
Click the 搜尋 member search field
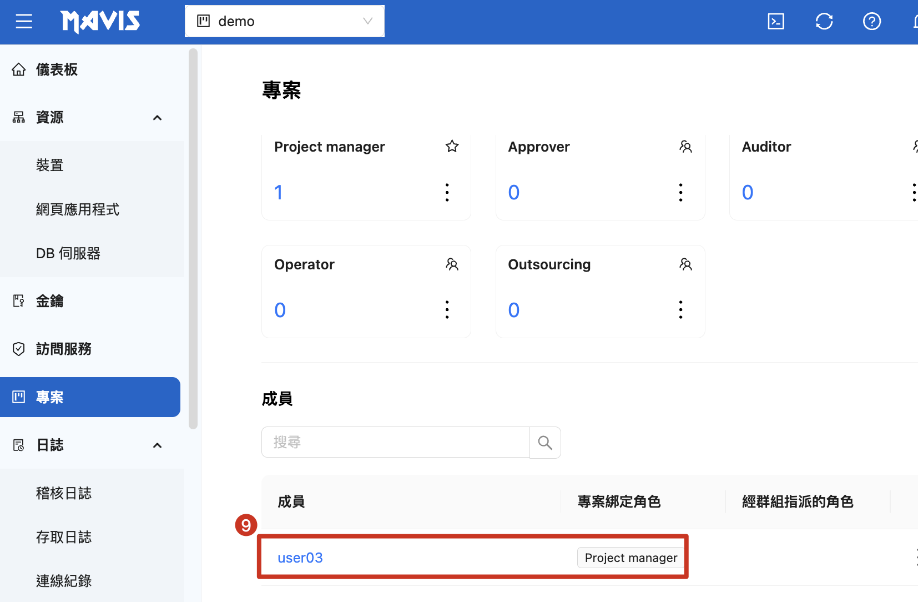pos(395,443)
